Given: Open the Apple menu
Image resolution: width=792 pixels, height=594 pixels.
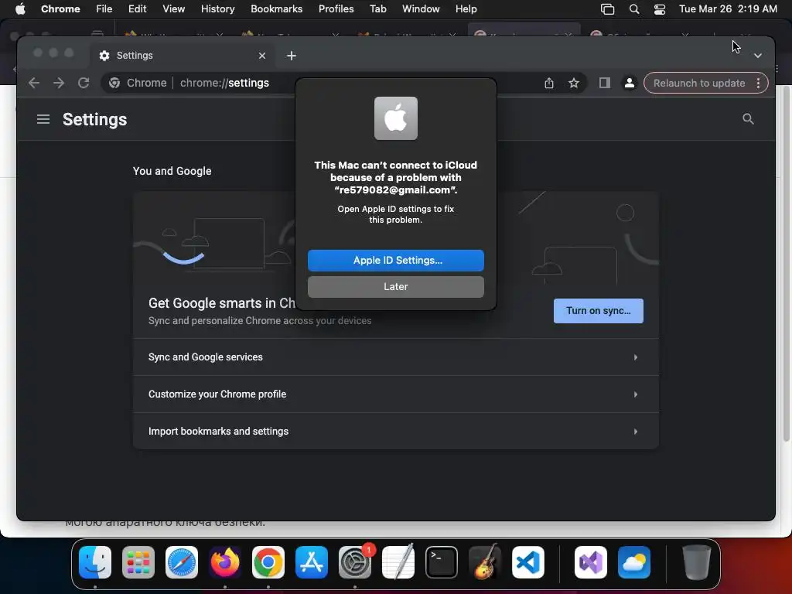Looking at the screenshot, I should (20, 9).
